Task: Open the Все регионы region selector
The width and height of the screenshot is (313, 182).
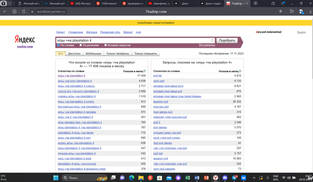Action: 207,45
